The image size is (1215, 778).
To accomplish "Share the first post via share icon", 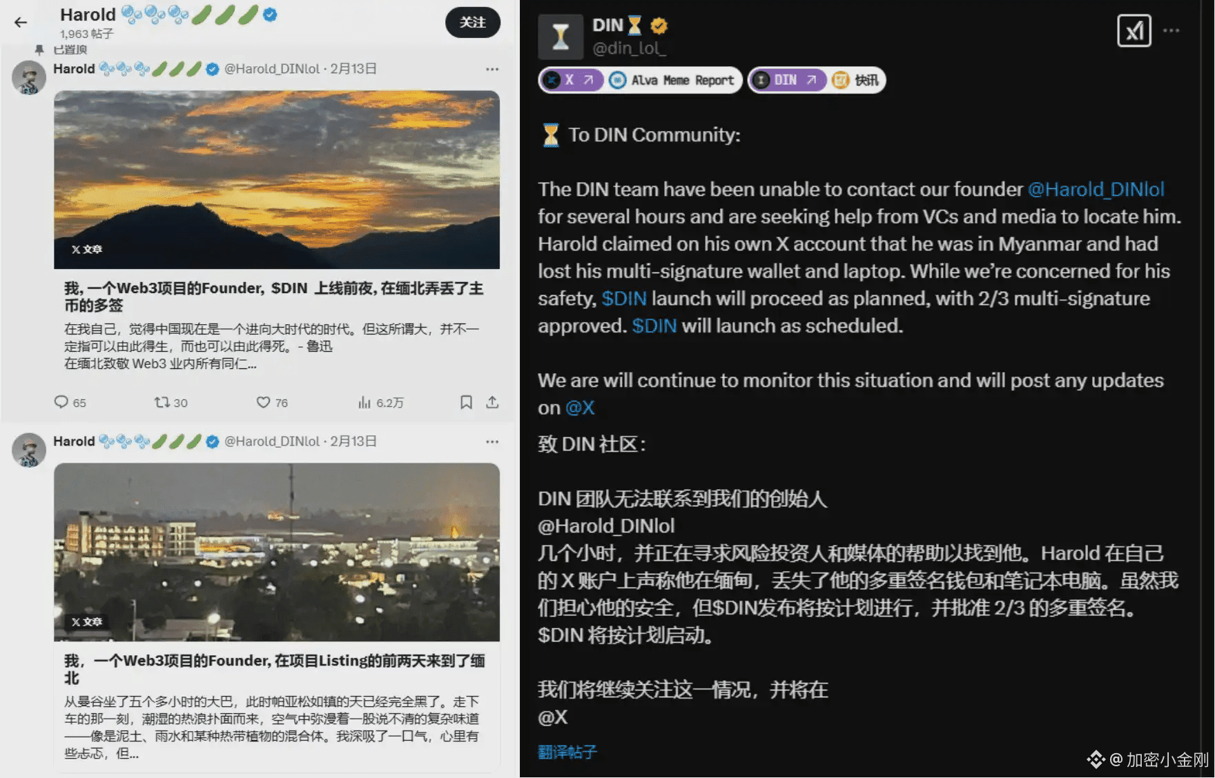I will tap(492, 402).
